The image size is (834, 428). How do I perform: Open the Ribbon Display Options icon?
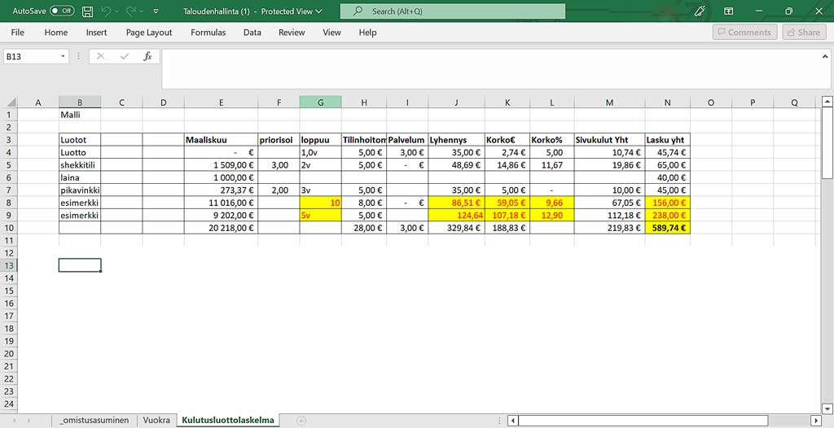[729, 11]
